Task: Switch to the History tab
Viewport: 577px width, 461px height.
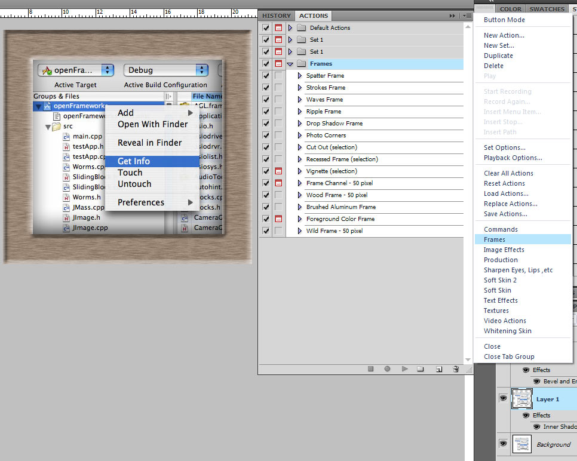Action: pyautogui.click(x=277, y=16)
